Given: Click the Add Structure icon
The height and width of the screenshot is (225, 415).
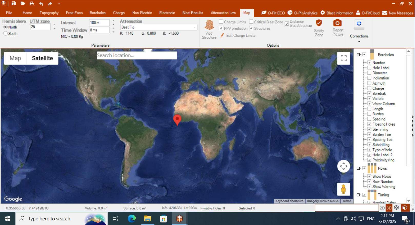Looking at the screenshot, I should [x=209, y=25].
